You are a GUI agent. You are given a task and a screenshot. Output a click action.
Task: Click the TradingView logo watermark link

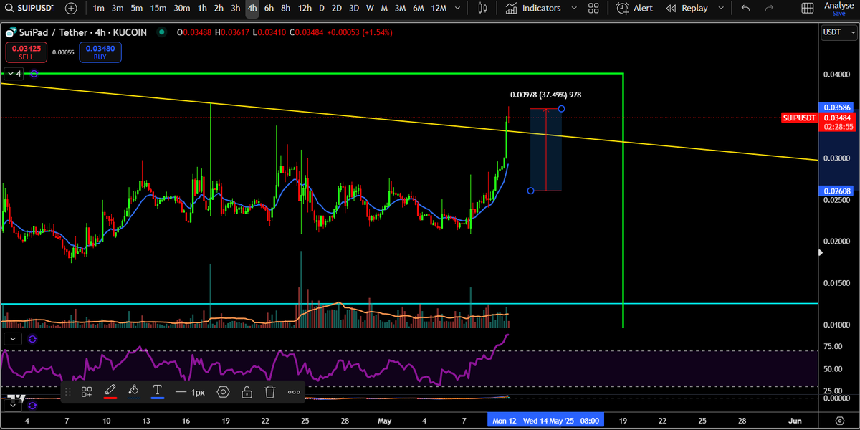[x=16, y=397]
